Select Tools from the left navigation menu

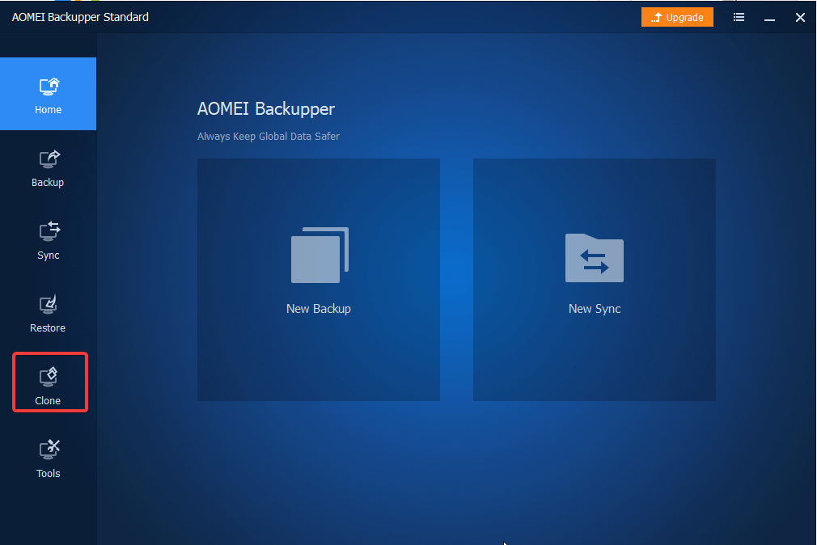click(x=48, y=473)
